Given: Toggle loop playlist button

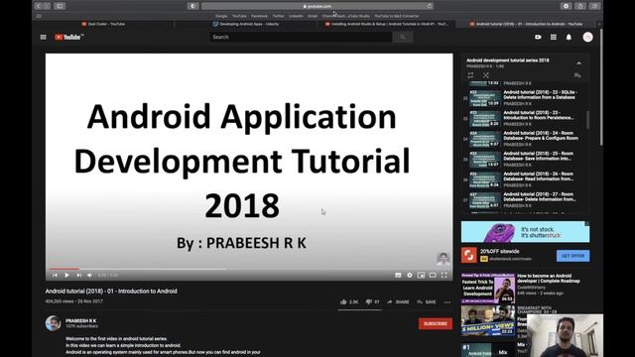Looking at the screenshot, I should (x=470, y=75).
